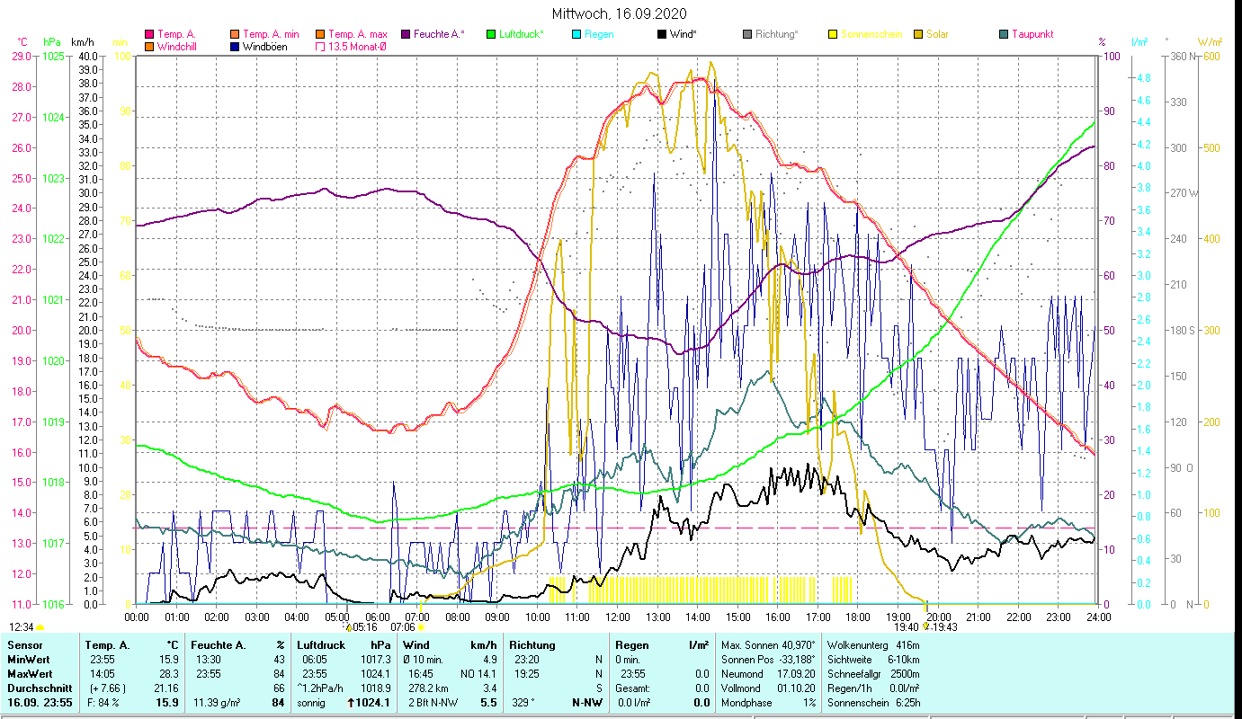
Task: Click the rising pressure arrow beside 1024.1
Action: point(351,703)
